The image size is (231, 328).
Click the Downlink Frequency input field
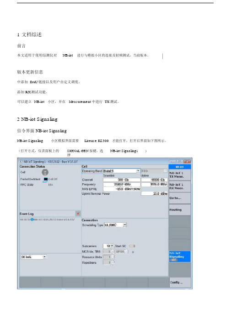(x=122, y=185)
